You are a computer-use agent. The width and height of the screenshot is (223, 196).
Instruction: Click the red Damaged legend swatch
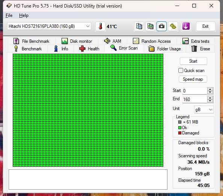point(180,133)
